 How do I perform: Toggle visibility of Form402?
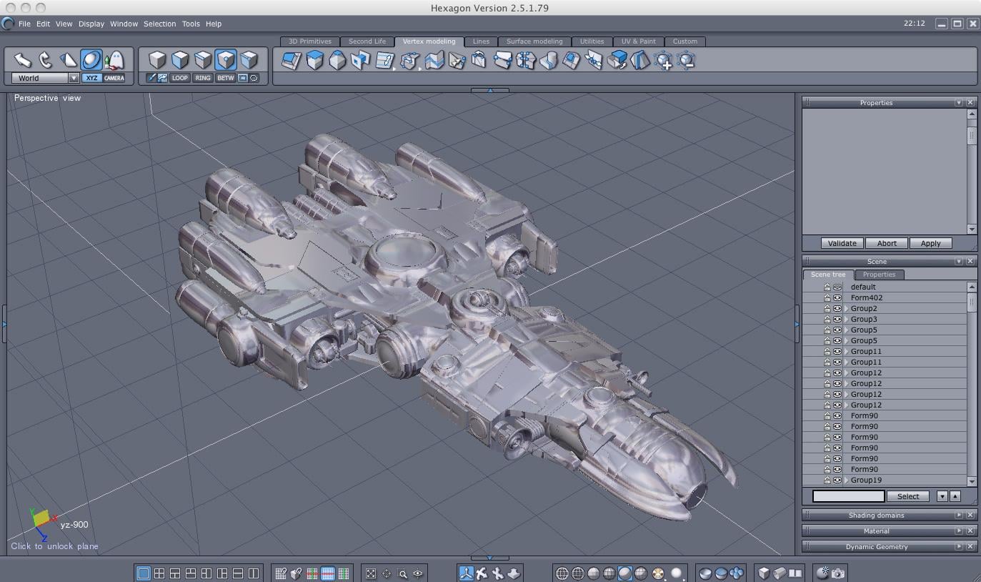point(837,298)
